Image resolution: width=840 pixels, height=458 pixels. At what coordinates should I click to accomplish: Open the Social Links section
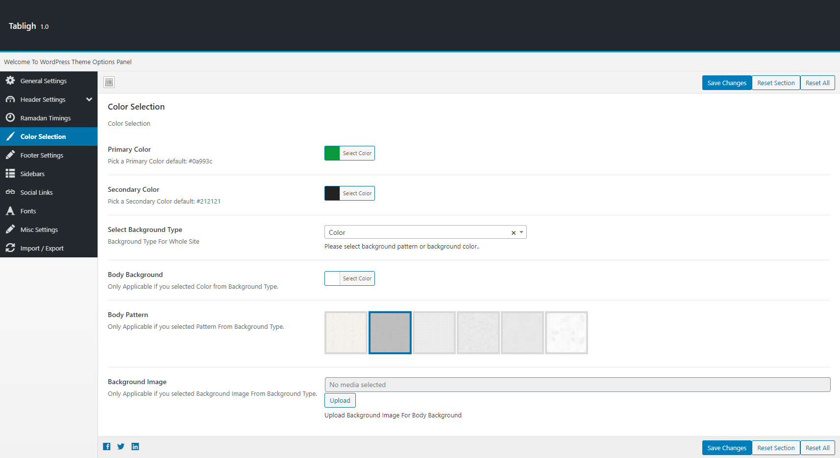coord(36,192)
